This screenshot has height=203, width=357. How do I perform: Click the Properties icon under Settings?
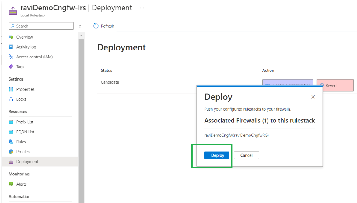[11, 89]
